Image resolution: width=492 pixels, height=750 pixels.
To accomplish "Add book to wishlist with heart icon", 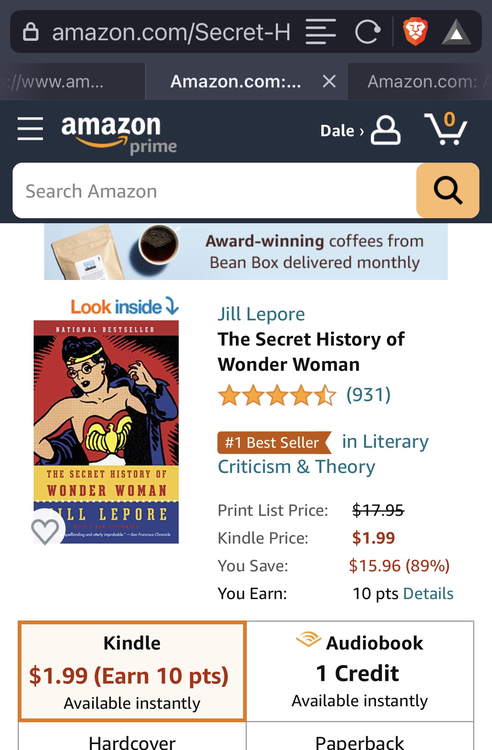I will (45, 531).
